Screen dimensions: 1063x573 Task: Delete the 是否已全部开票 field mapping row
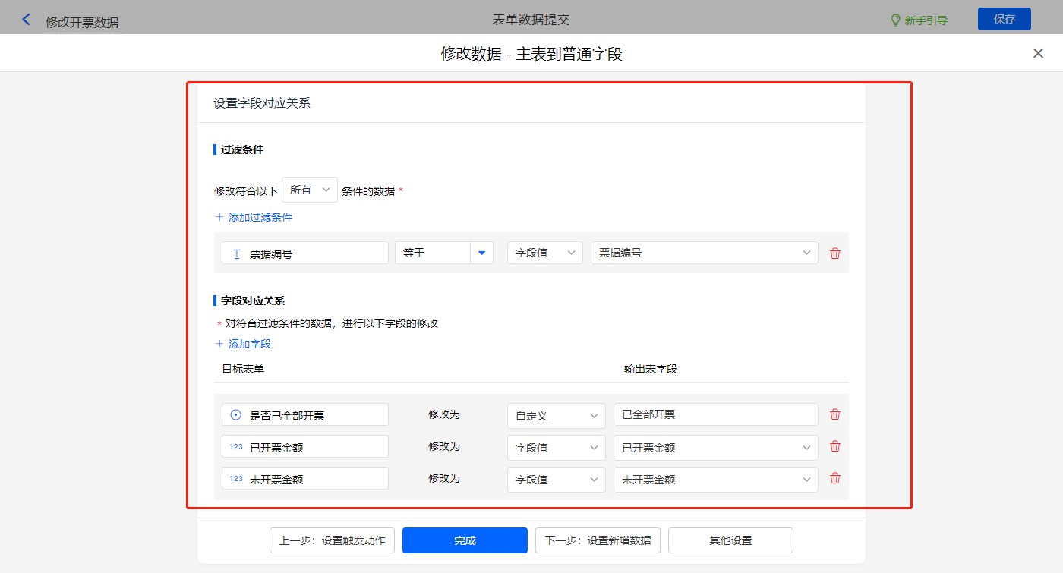[x=835, y=414]
